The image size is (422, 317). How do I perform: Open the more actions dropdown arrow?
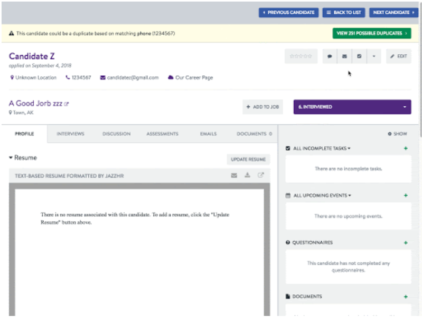point(374,56)
